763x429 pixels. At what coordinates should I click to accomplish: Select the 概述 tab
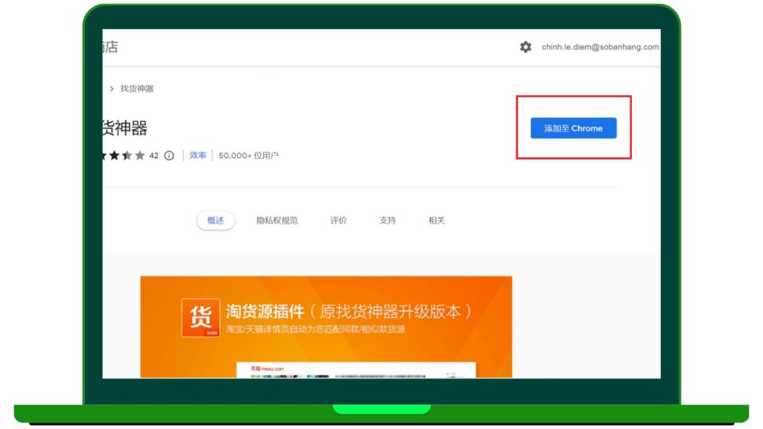(x=215, y=220)
